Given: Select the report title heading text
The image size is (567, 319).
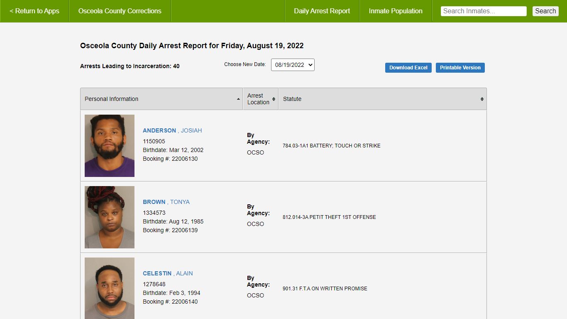Looking at the screenshot, I should (192, 46).
